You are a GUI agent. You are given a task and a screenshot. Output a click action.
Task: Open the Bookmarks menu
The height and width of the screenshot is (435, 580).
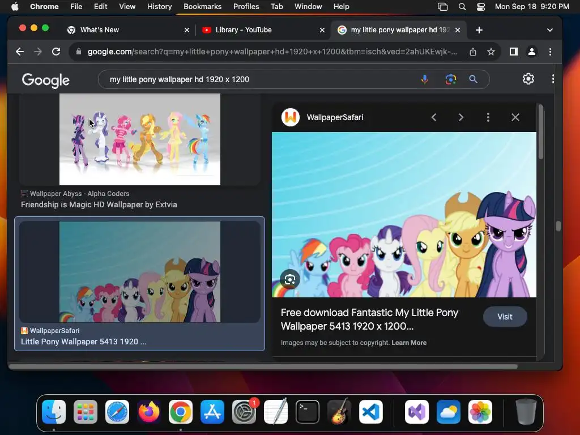pos(202,7)
